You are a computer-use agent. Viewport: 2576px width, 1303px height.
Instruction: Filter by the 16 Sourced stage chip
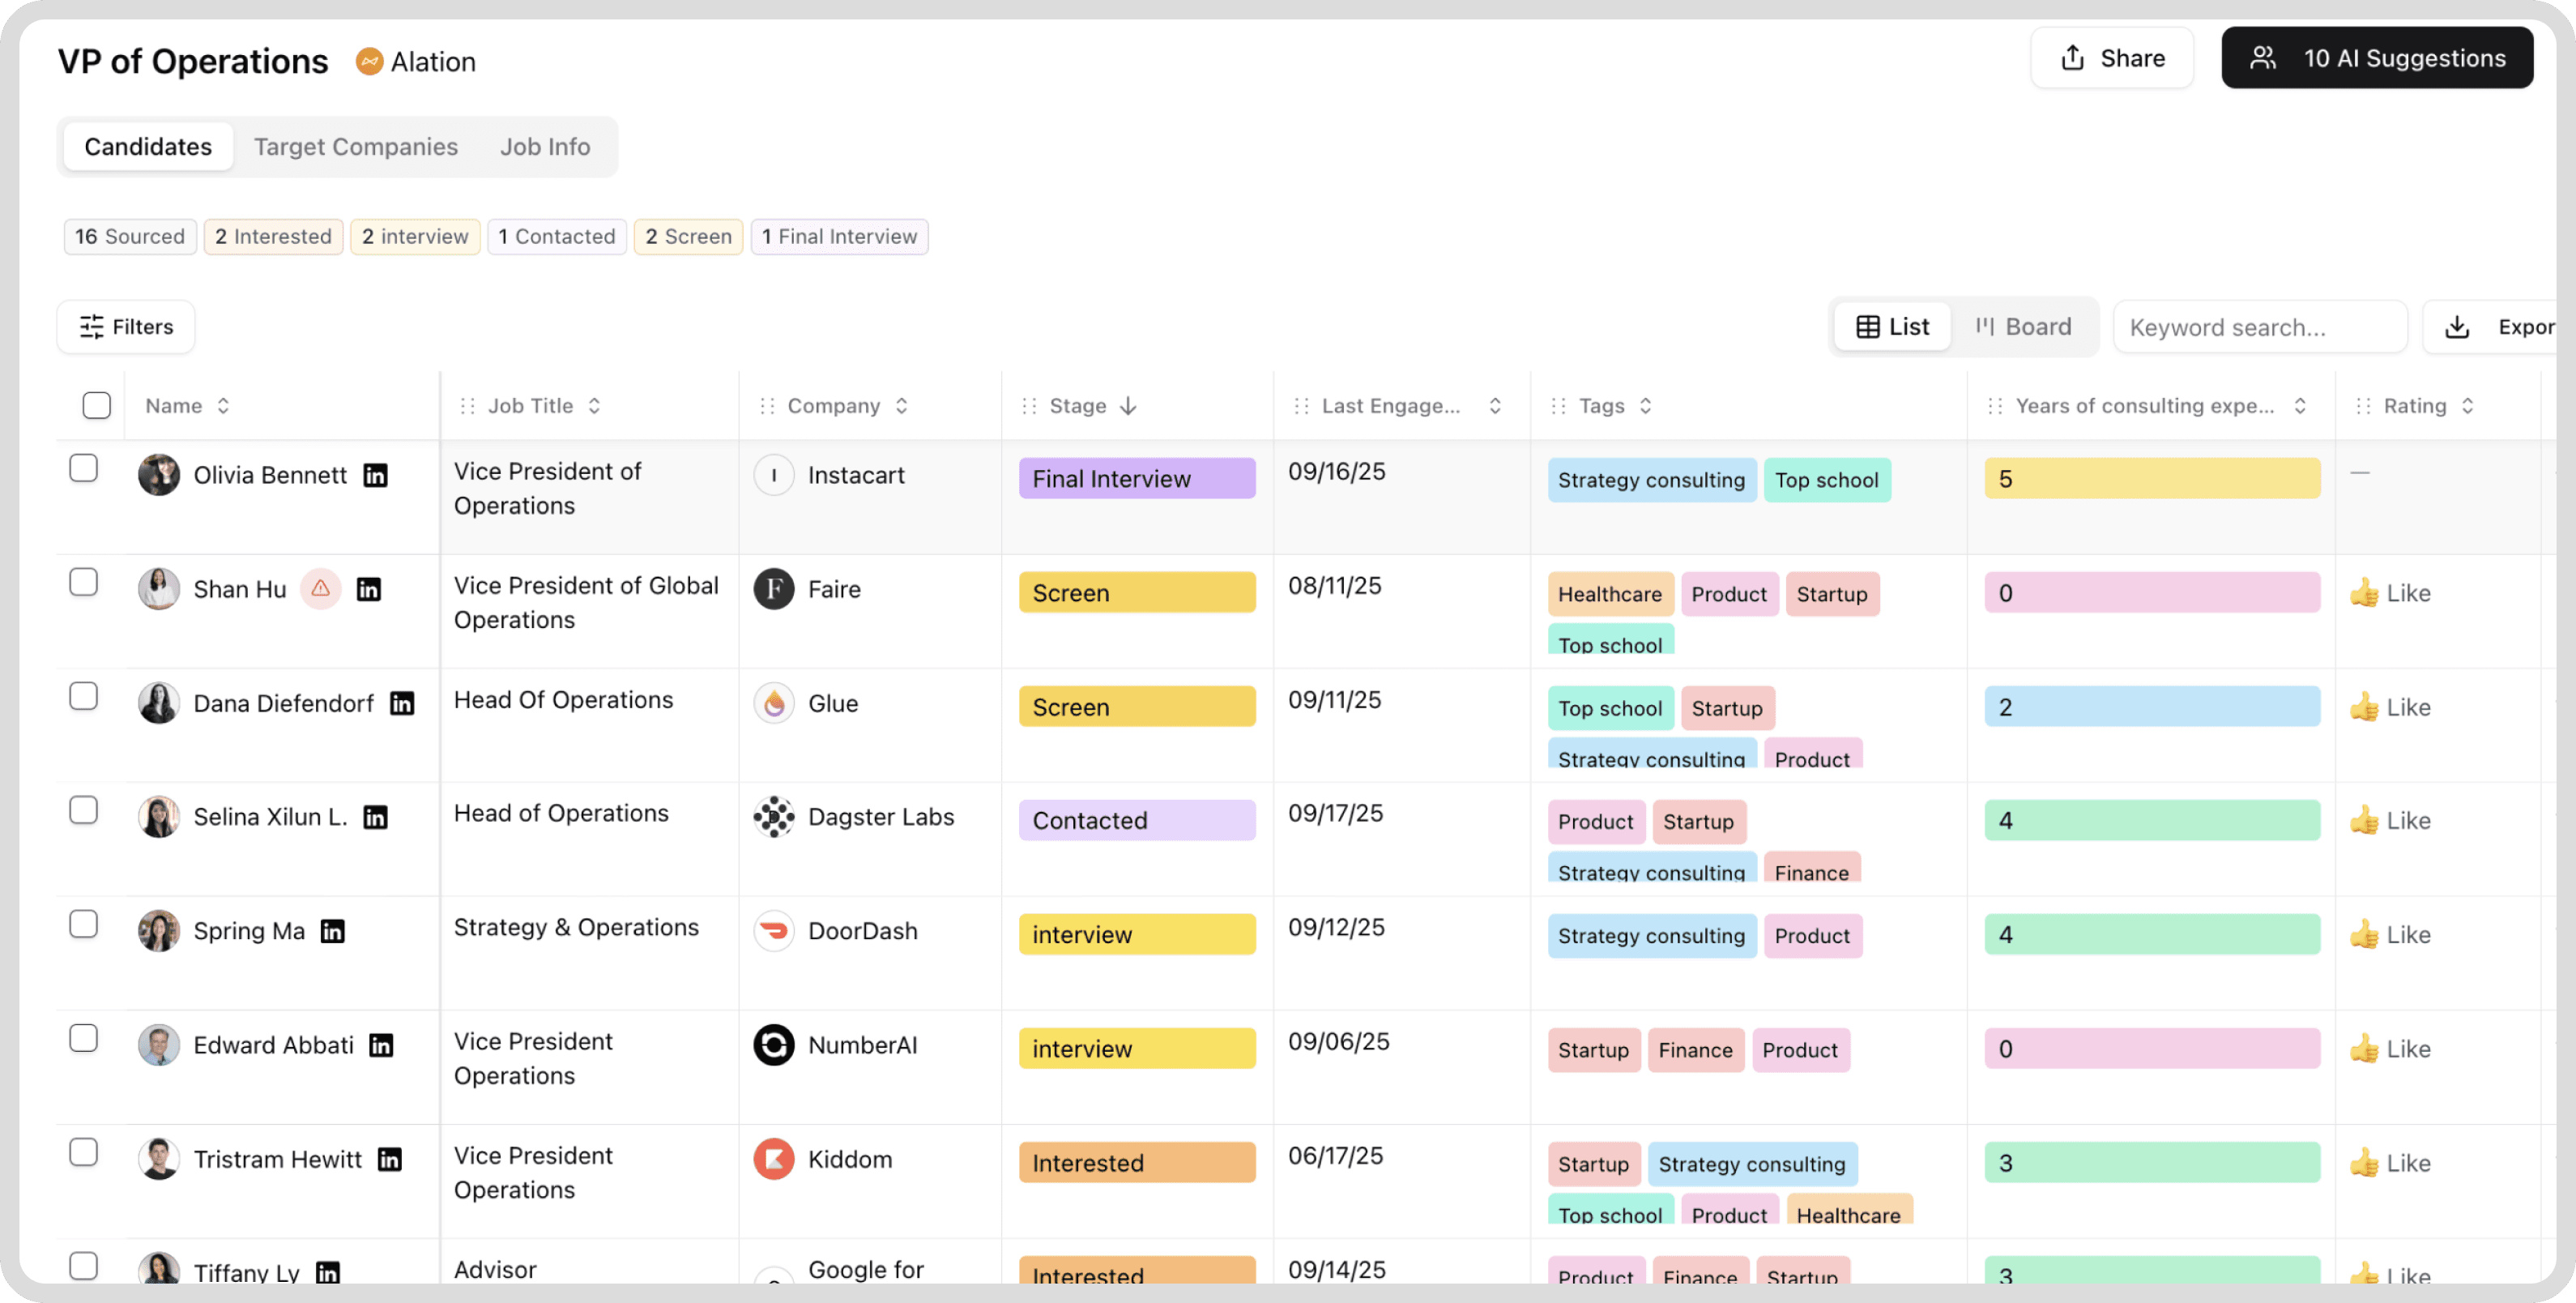130,237
